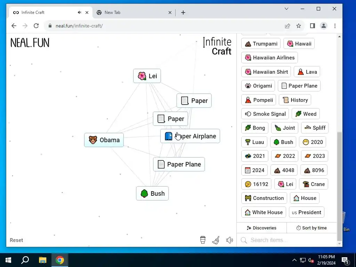Click the Paper Airplane element on the canvas
The image size is (356, 267).
pyautogui.click(x=190, y=136)
